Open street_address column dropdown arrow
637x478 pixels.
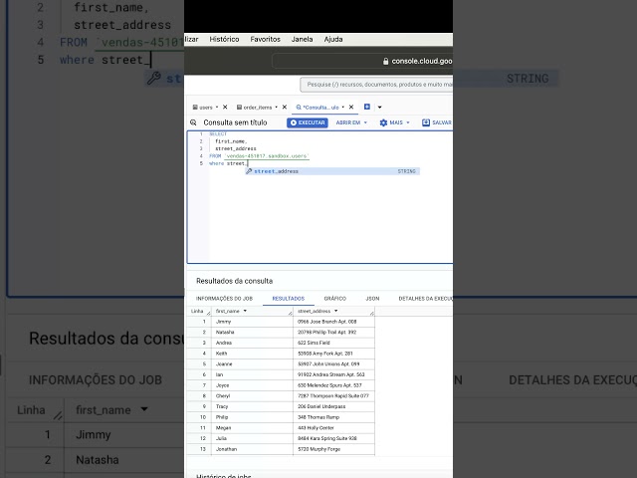(x=336, y=311)
